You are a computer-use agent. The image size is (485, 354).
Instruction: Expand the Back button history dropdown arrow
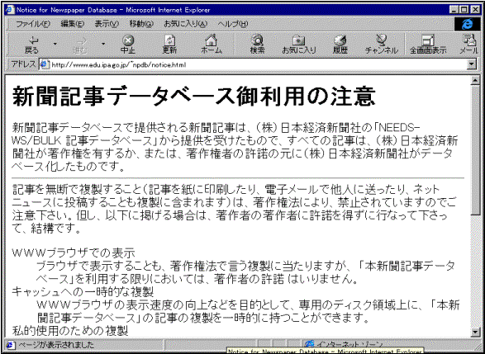[x=55, y=45]
